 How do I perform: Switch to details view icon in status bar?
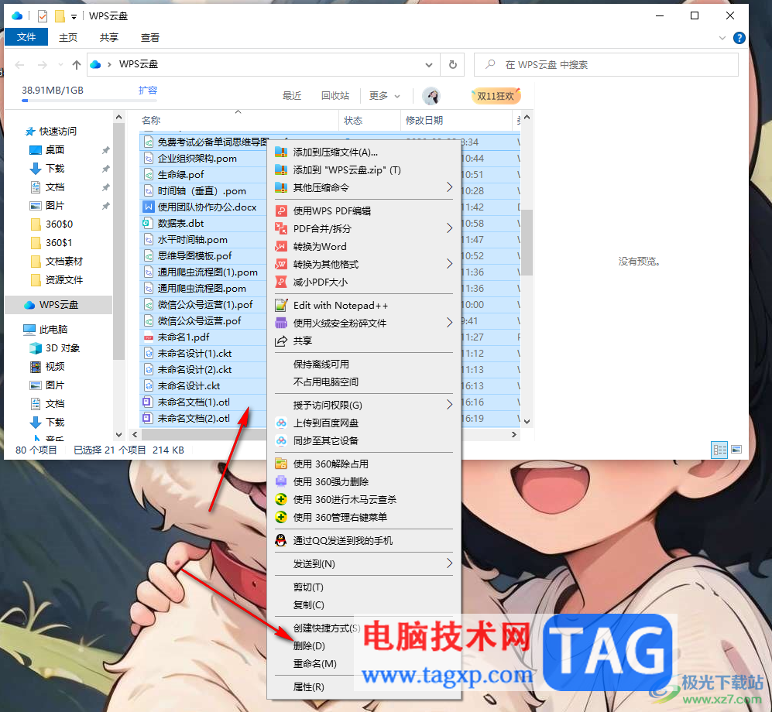point(719,450)
